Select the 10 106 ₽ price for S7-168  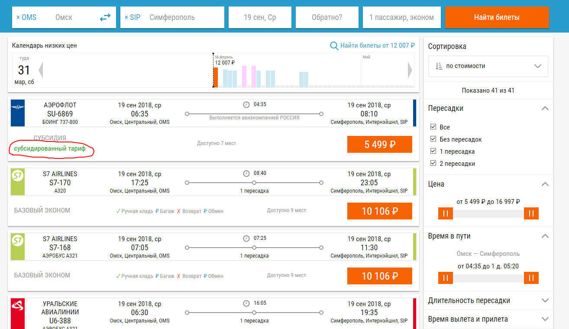(x=380, y=276)
